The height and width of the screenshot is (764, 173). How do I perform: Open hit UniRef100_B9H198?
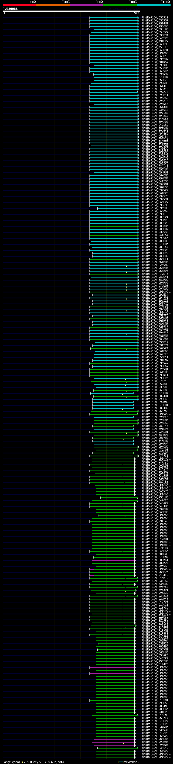tap(155, 29)
